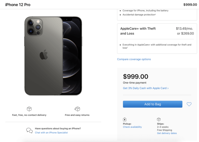Click the chat bubbles icon
The image size is (199, 142).
pyautogui.click(x=29, y=130)
